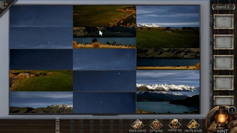Select the green field tile with orange bushes on left
The height and width of the screenshot is (133, 237).
click(41, 81)
